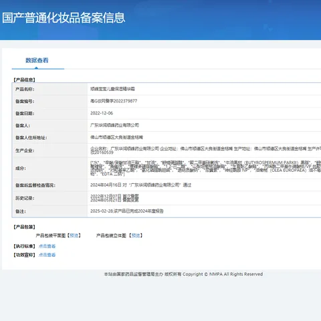Click the NMPA copyright footer text
The width and height of the screenshot is (321, 321).
tap(183, 274)
